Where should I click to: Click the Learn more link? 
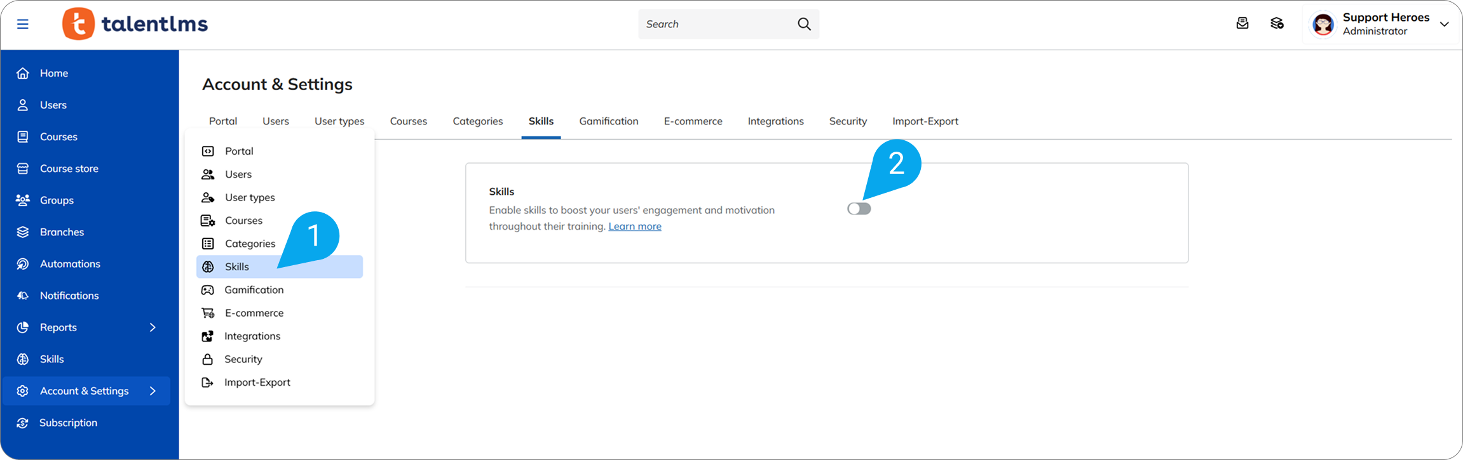(x=634, y=227)
